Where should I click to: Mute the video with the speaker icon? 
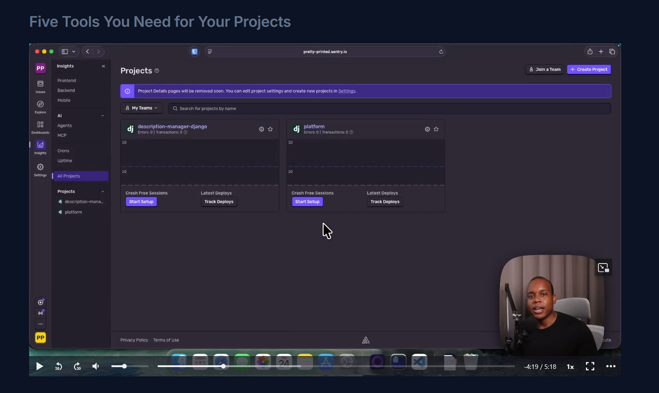(x=96, y=366)
